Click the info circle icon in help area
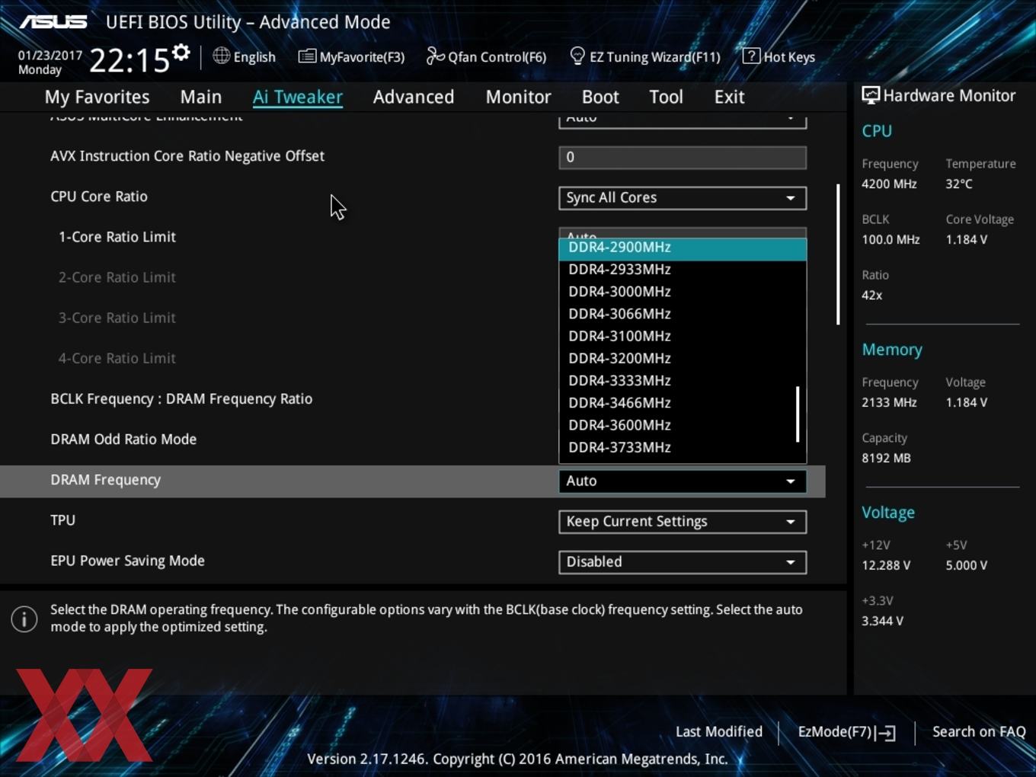 point(24,619)
